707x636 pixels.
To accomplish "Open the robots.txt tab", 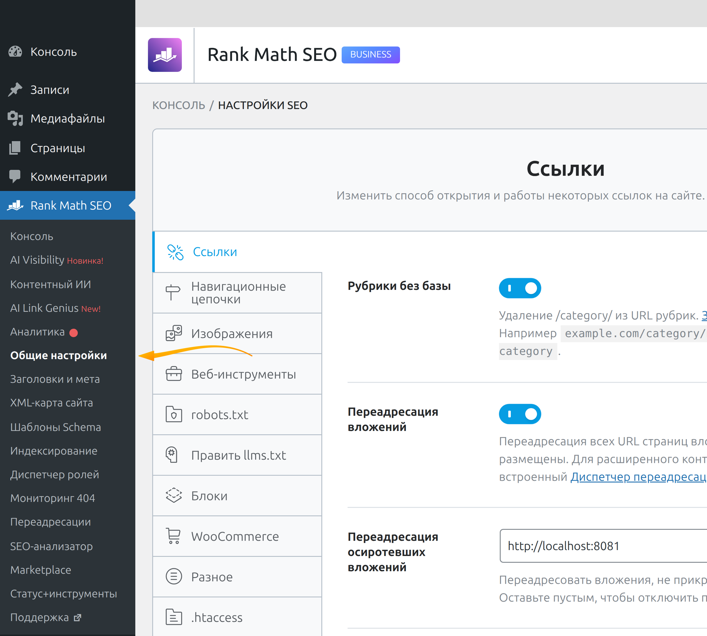I will (x=237, y=414).
